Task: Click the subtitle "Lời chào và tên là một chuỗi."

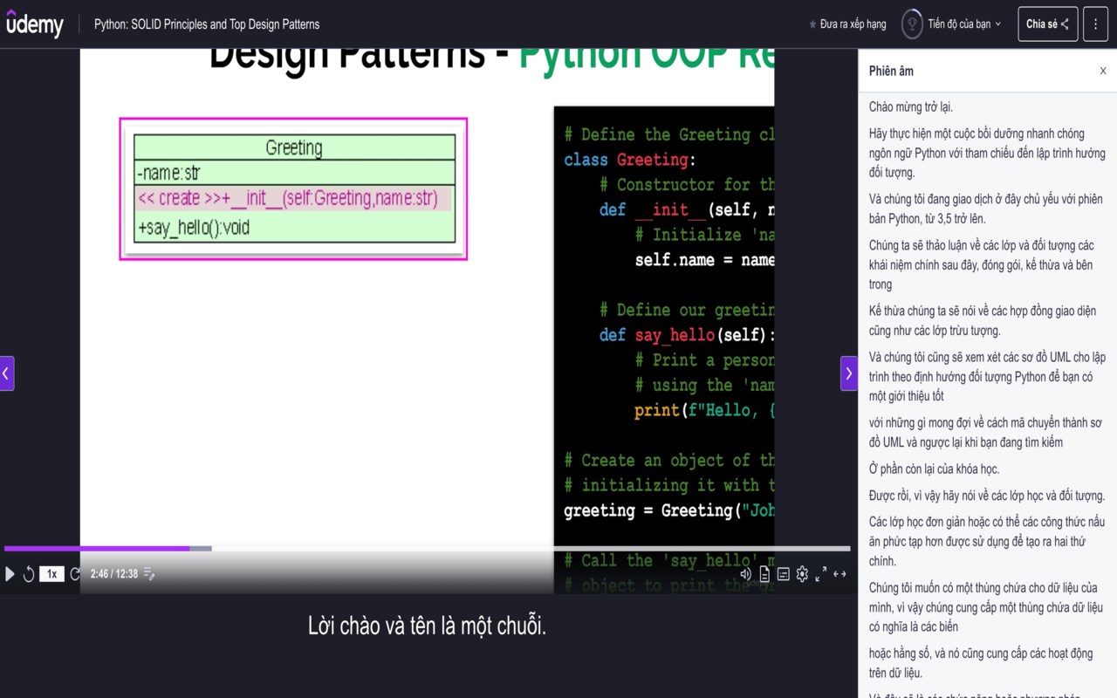Action: tap(427, 626)
